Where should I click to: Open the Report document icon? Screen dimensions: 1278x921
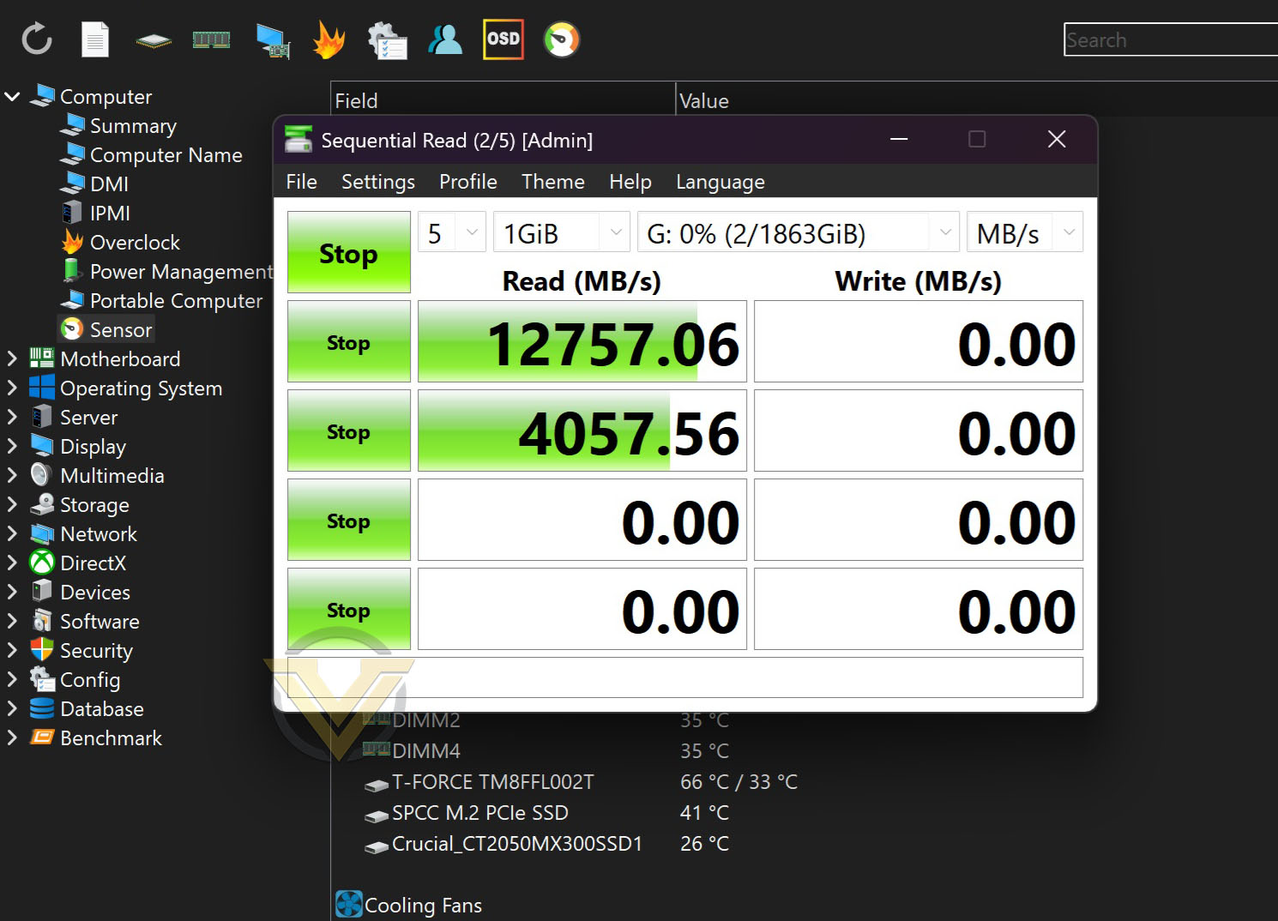pos(95,39)
